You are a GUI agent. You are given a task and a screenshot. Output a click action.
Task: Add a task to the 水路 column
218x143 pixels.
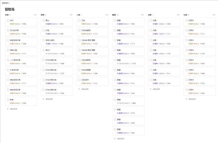155,89
